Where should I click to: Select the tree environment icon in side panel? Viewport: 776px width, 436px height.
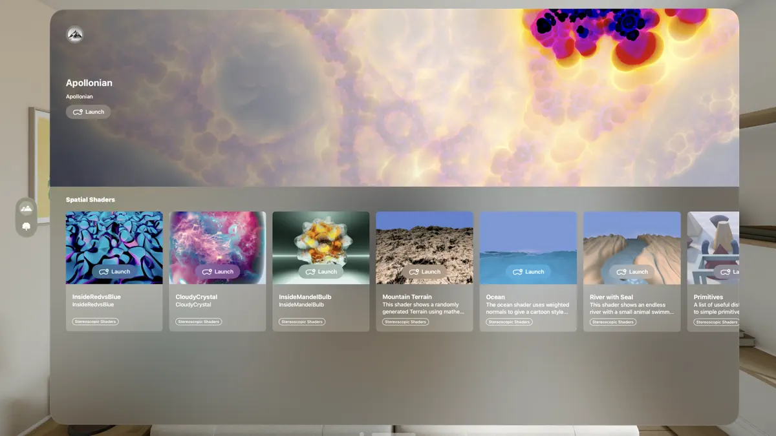click(x=27, y=225)
